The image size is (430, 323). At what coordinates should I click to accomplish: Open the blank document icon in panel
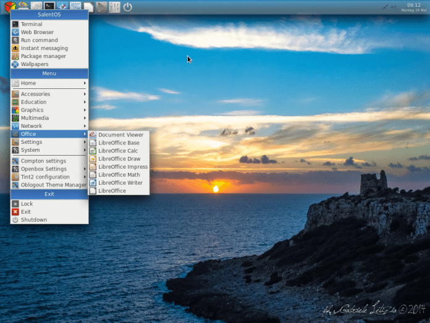pyautogui.click(x=89, y=7)
